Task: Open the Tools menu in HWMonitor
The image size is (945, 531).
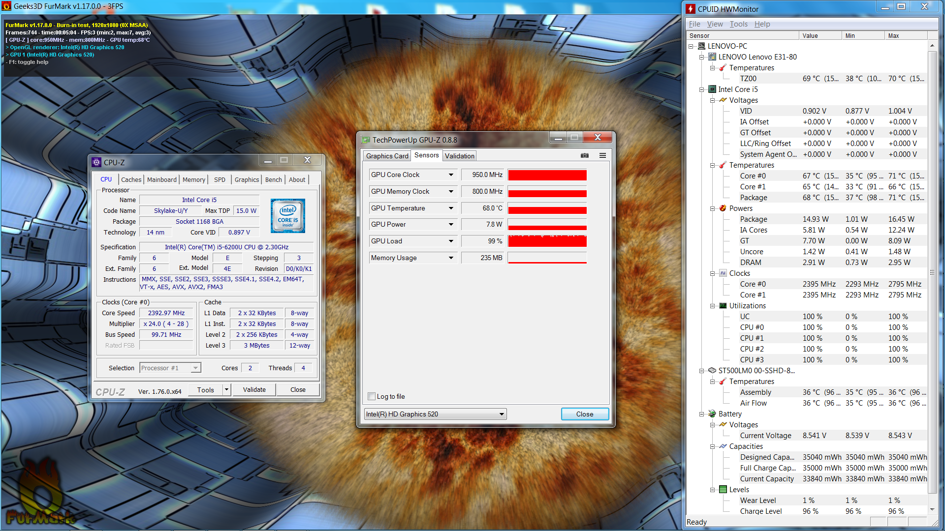Action: tap(738, 24)
